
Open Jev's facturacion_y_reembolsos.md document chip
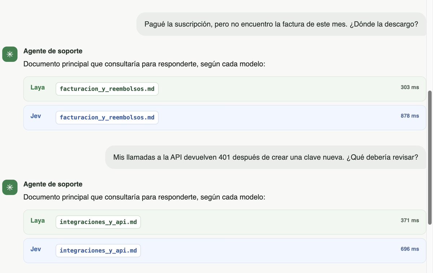107,118
